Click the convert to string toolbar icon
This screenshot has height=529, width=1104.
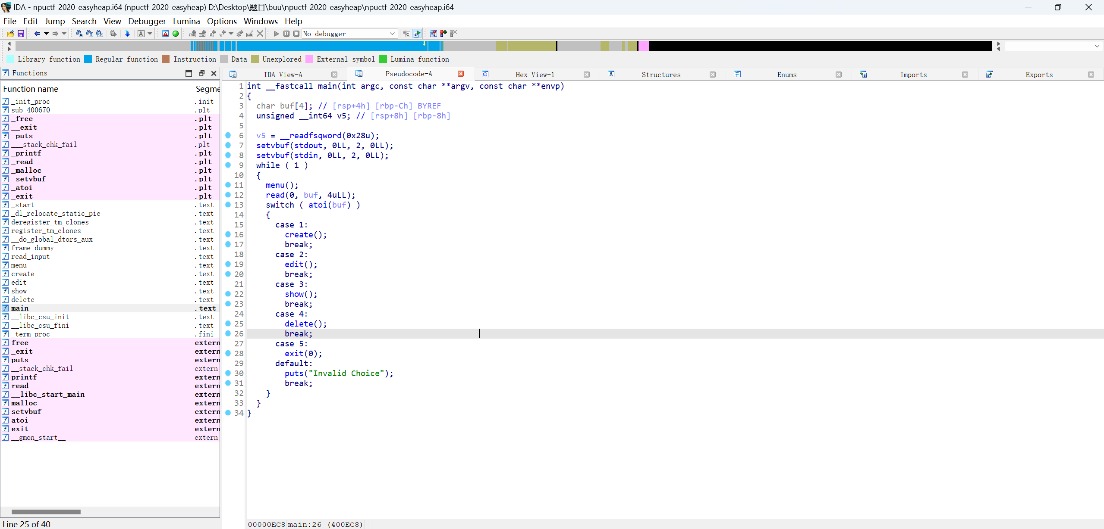[x=212, y=34]
